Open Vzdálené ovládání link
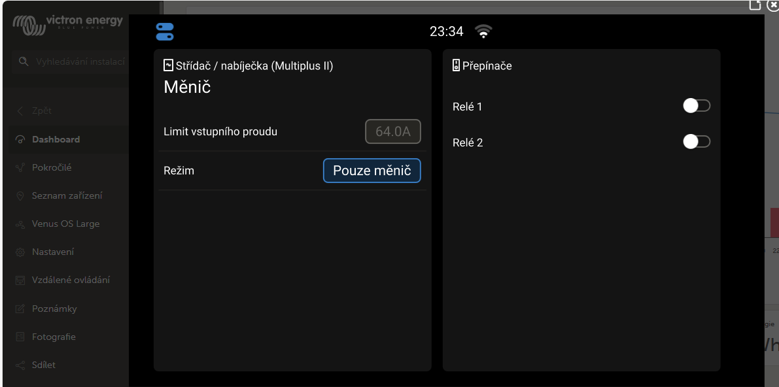The height and width of the screenshot is (387, 779). tap(71, 280)
